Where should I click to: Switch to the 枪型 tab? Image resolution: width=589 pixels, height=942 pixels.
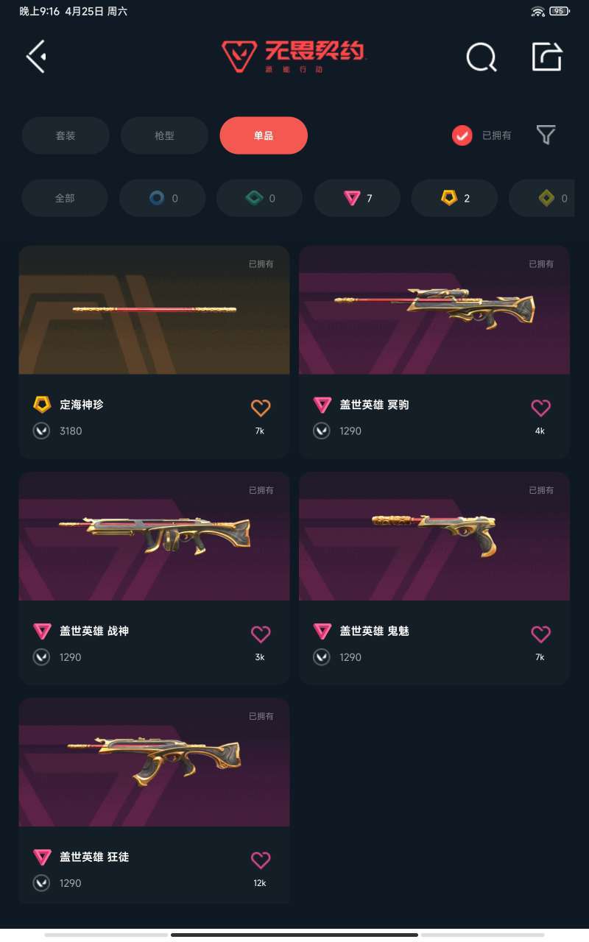(x=164, y=135)
